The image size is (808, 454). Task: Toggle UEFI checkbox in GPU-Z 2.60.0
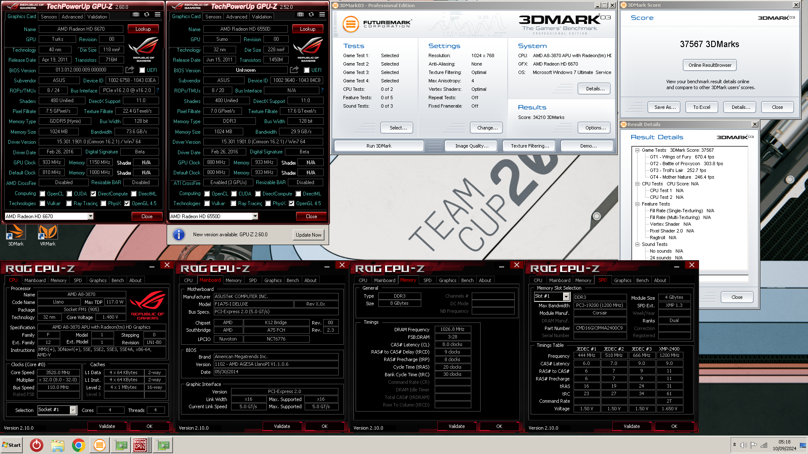point(142,70)
